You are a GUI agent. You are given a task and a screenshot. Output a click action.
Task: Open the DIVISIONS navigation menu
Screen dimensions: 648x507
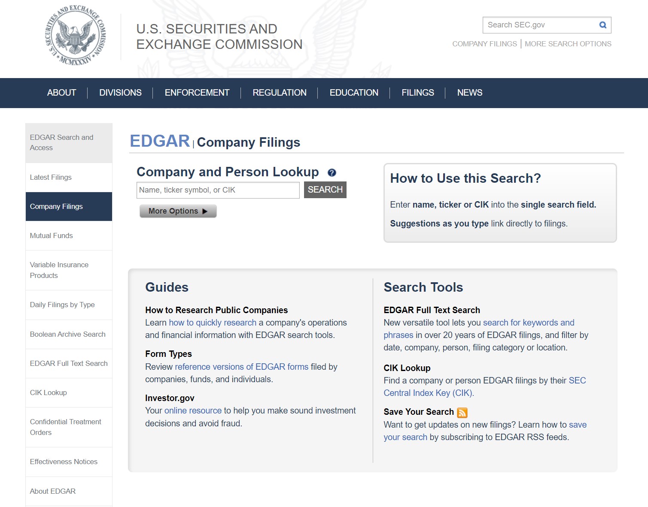pyautogui.click(x=120, y=93)
